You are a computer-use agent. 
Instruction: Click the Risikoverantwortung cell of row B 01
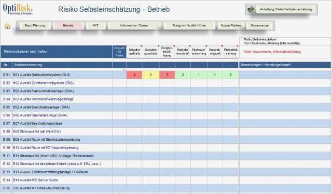pos(199,75)
